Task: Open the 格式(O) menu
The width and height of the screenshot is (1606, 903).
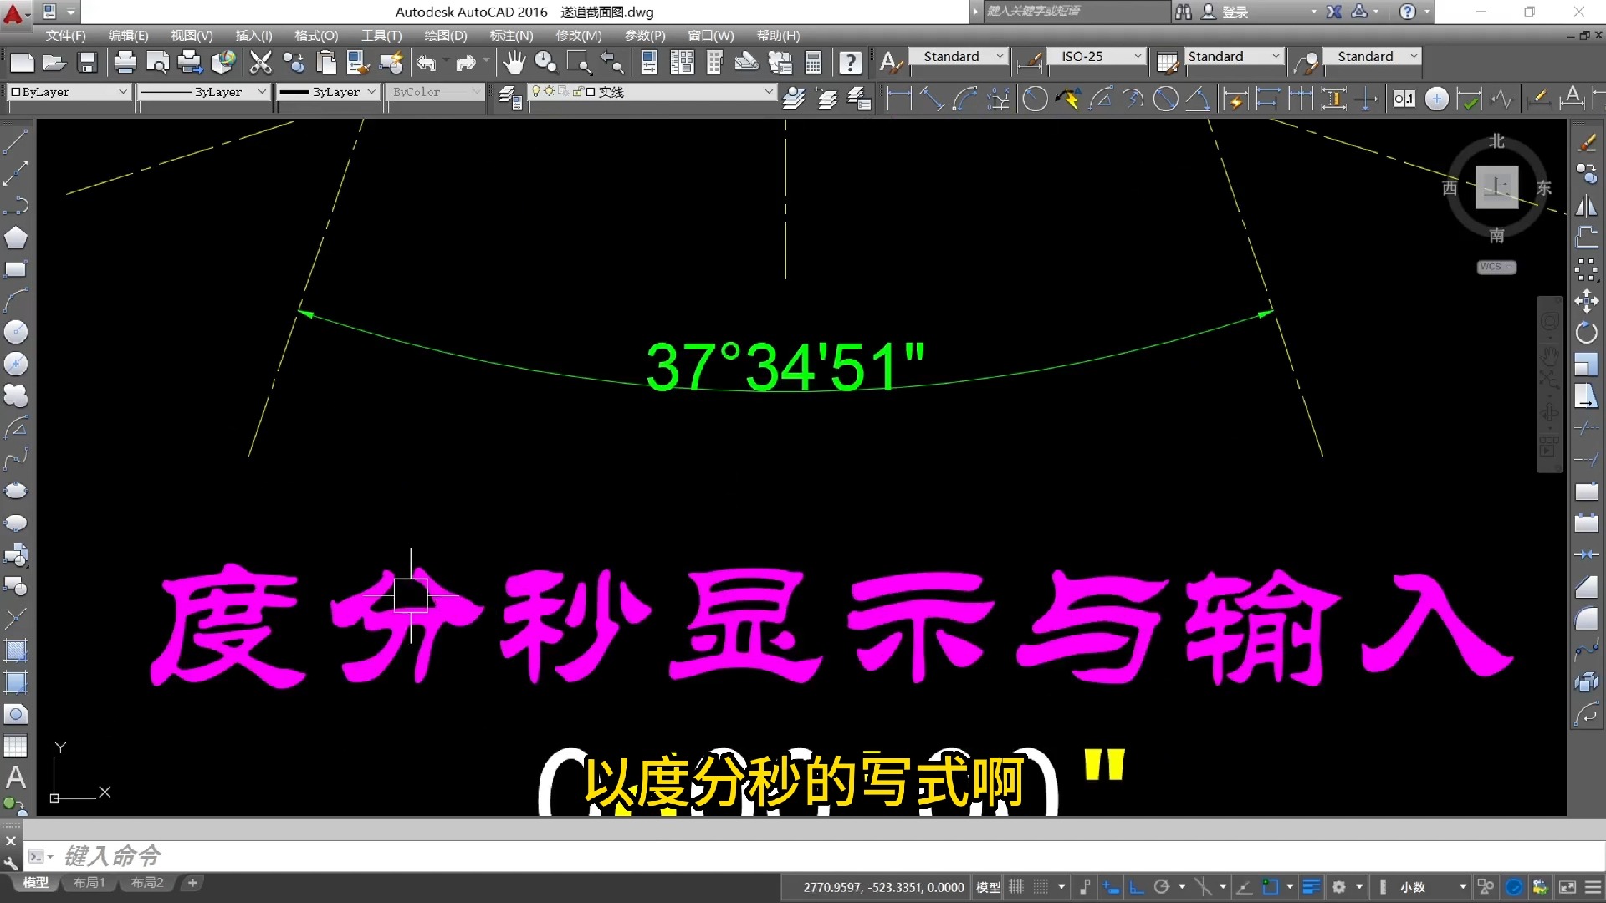Action: pyautogui.click(x=315, y=36)
